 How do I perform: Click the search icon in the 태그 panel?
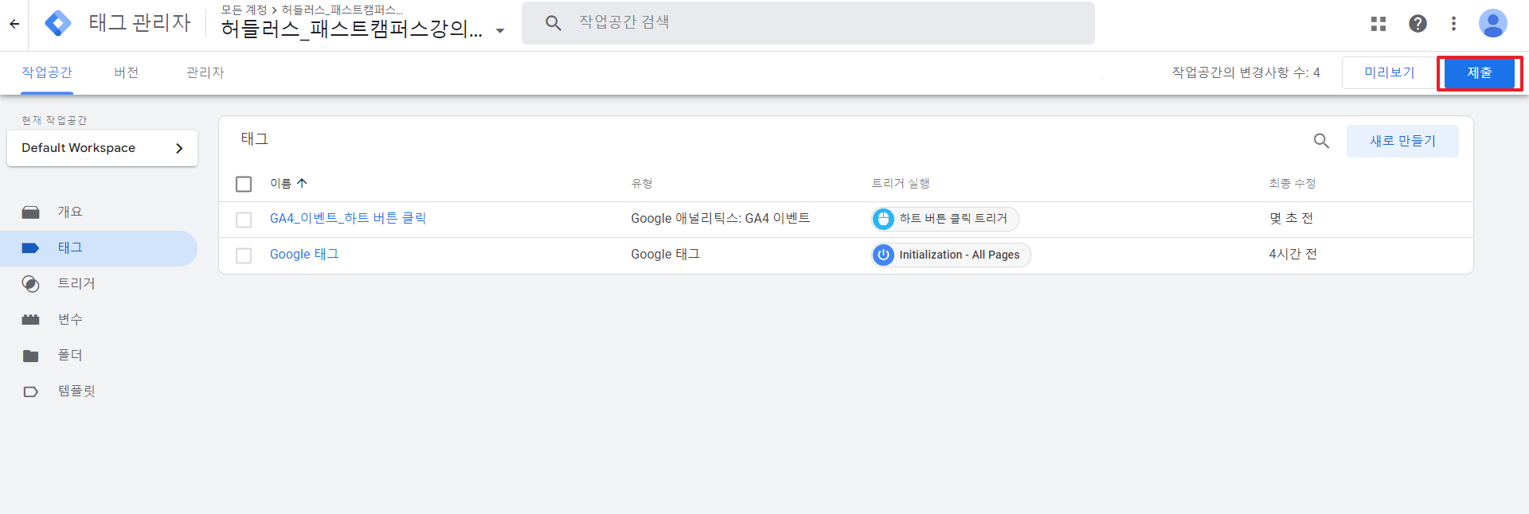(x=1321, y=141)
